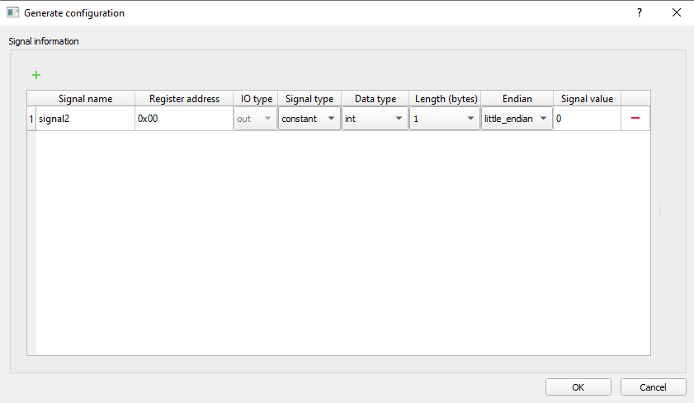Close the Generate configuration dialog

click(677, 12)
